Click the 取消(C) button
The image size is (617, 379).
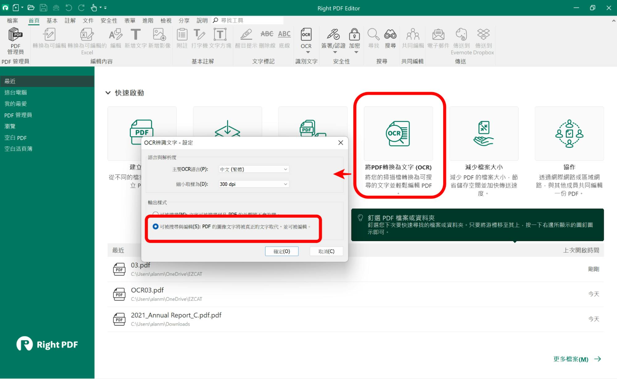point(326,251)
